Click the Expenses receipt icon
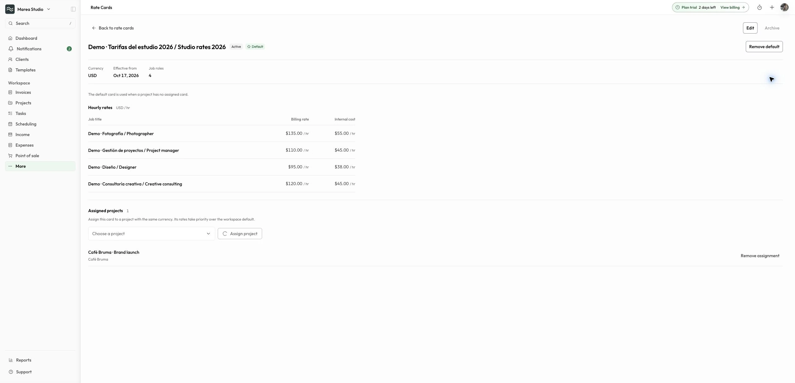The width and height of the screenshot is (795, 383). (x=10, y=145)
